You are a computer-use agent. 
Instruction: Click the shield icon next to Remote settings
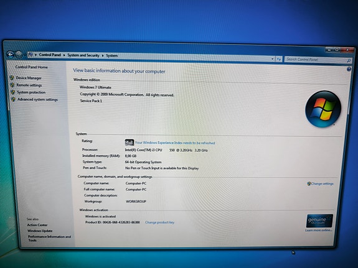point(12,85)
